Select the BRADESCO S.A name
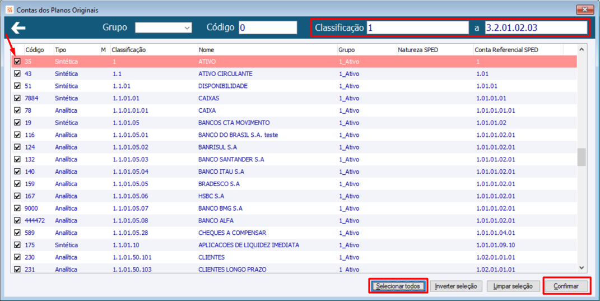 [219, 184]
